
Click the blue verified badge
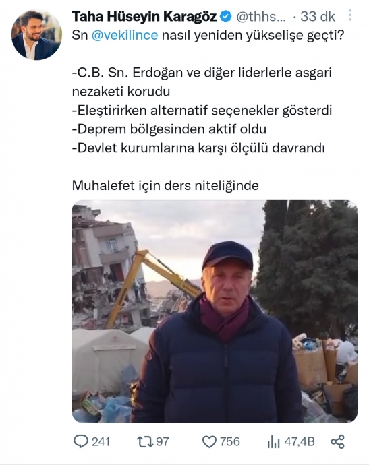point(225,17)
